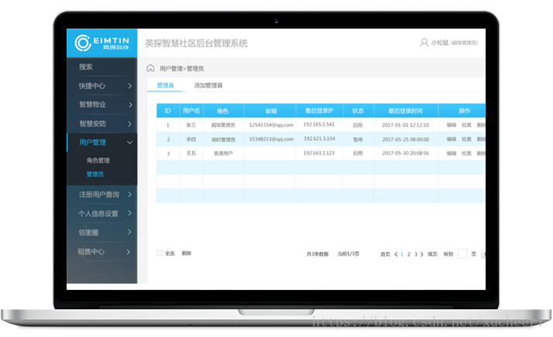Click the next page arrow in pagination
The height and width of the screenshot is (337, 553).
pyautogui.click(x=422, y=254)
